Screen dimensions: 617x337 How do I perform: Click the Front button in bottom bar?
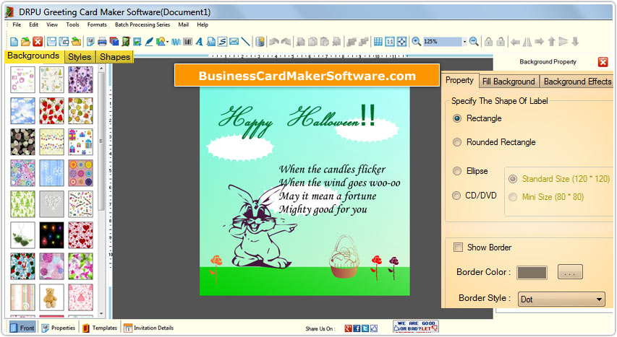pyautogui.click(x=22, y=328)
